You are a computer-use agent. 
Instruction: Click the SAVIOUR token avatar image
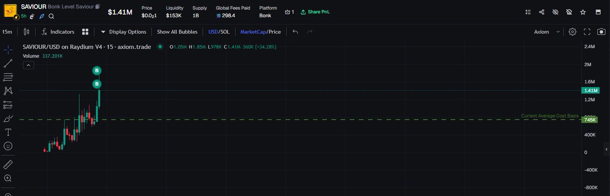click(x=11, y=11)
